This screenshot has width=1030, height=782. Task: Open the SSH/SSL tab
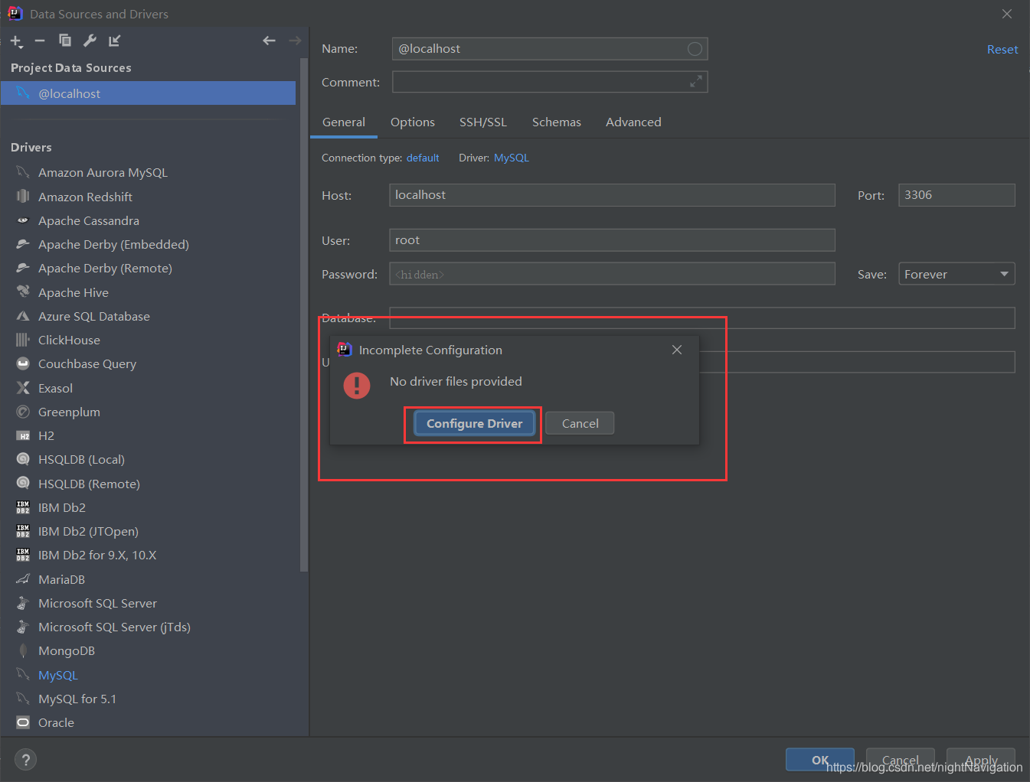pos(483,122)
